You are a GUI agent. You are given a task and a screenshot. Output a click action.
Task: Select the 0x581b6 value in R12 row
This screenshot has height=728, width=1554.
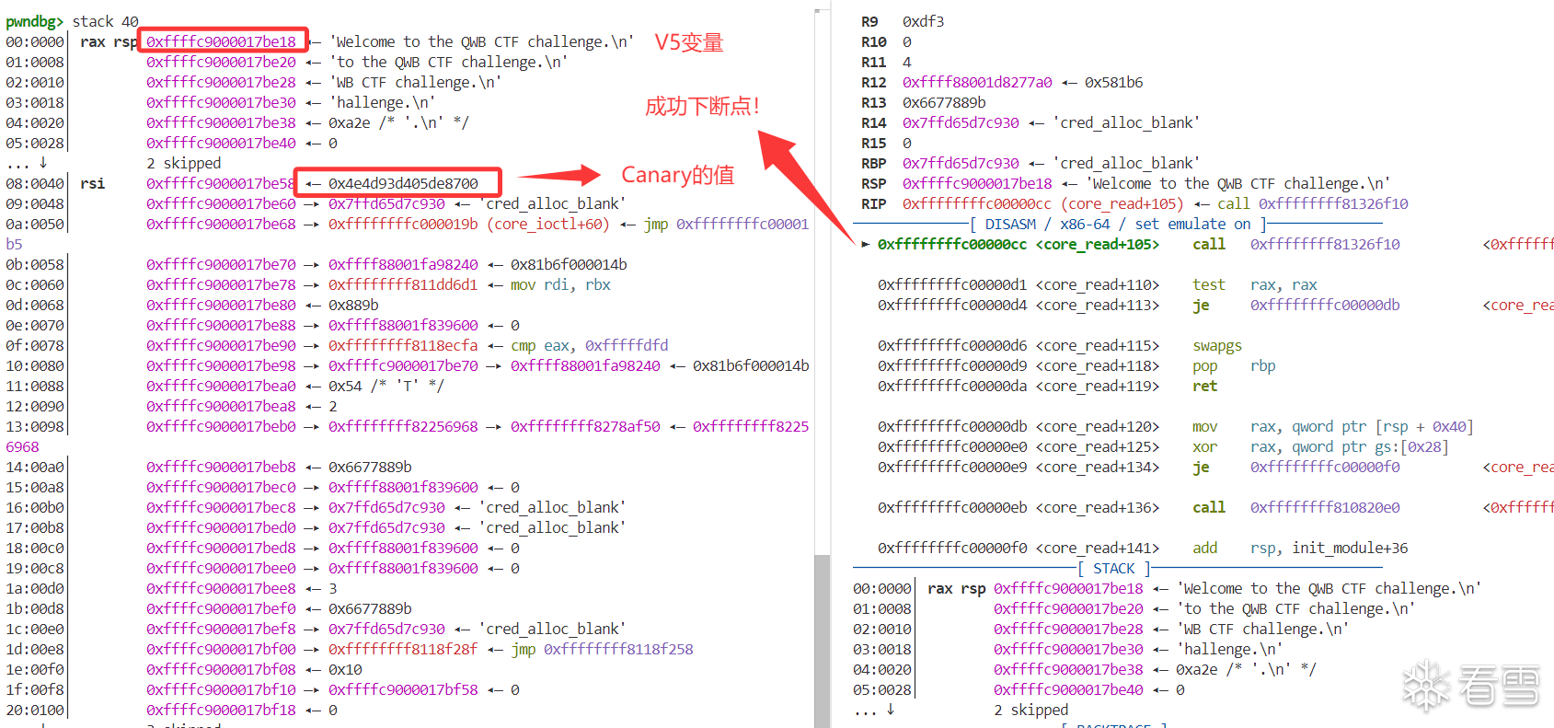(x=1113, y=82)
